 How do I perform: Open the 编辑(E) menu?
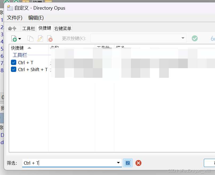[36, 18]
